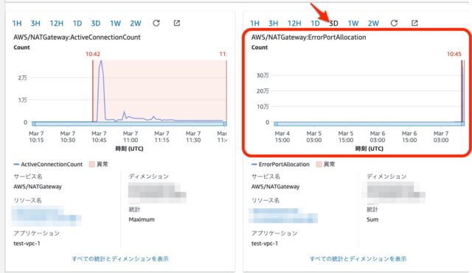Select 1D range for ActiveConnectionCount
This screenshot has height=273, width=472.
[x=77, y=24]
